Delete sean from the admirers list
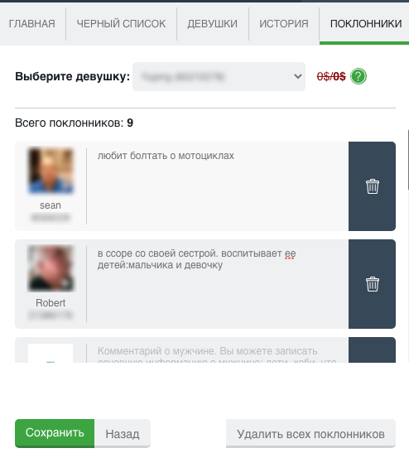 (x=372, y=186)
